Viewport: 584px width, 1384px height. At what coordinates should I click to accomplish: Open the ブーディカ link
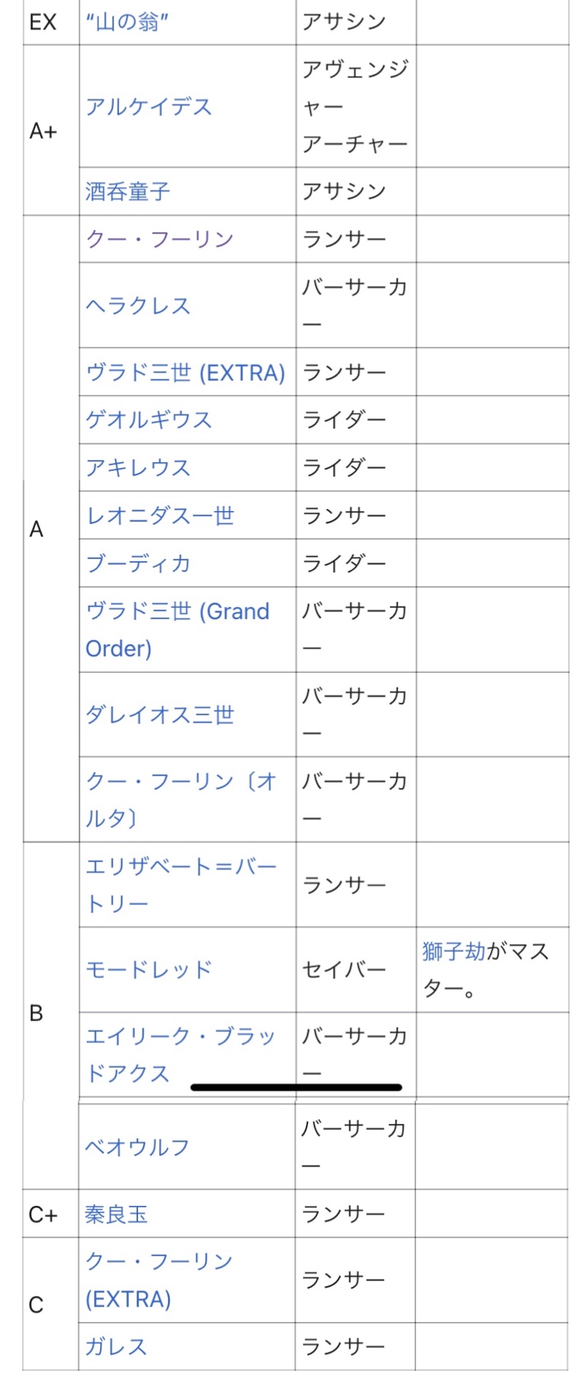(138, 563)
